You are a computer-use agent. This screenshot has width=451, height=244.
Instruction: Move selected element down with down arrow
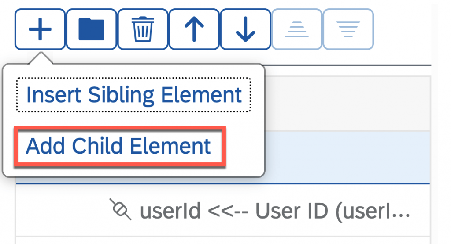pyautogui.click(x=245, y=29)
